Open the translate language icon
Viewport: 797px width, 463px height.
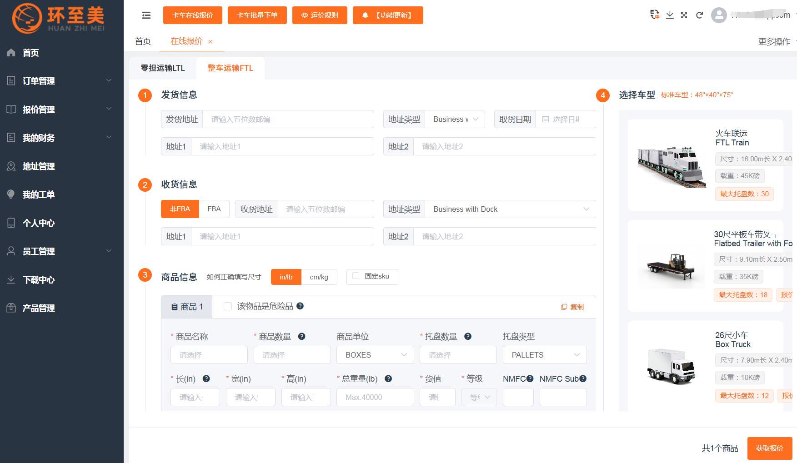[x=655, y=15]
